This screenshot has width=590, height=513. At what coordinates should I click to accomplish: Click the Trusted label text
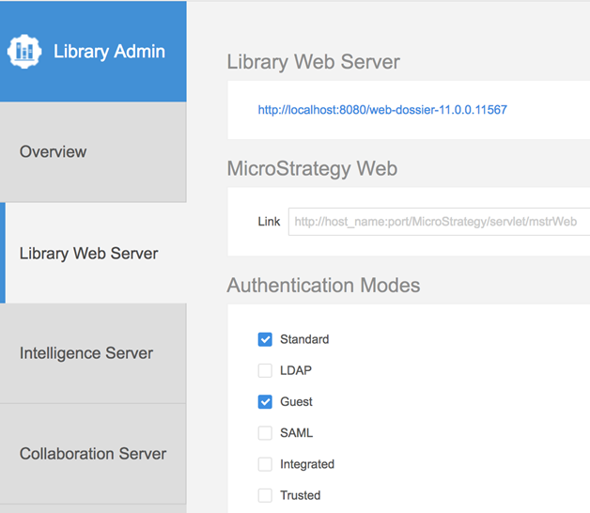pos(301,496)
